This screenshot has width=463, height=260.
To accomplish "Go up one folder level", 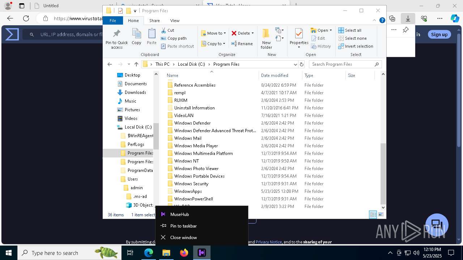I will click(136, 64).
